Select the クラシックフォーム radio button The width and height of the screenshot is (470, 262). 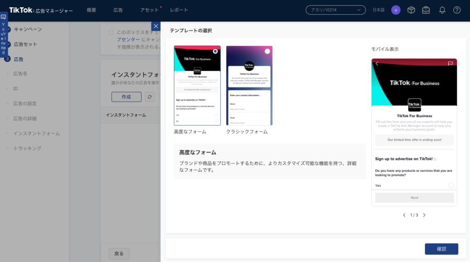click(x=267, y=51)
